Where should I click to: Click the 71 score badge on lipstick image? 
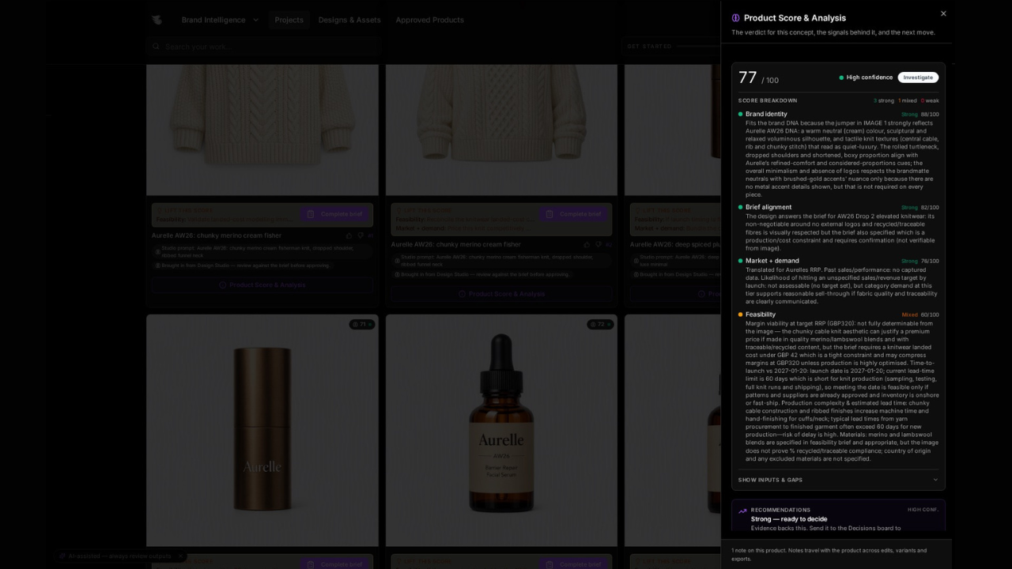[x=361, y=324]
